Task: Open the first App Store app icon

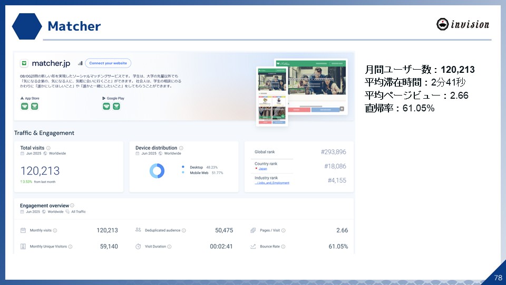Action: [25, 106]
